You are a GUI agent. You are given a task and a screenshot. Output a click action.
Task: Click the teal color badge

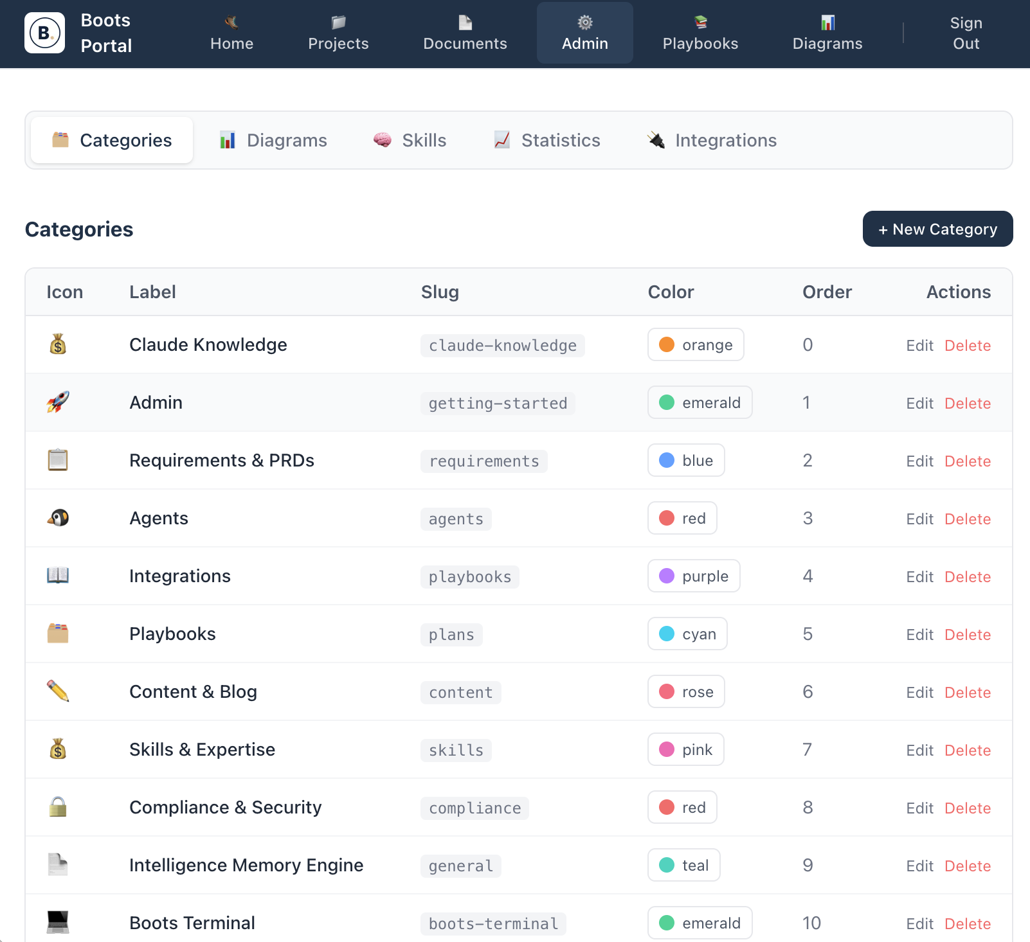684,865
